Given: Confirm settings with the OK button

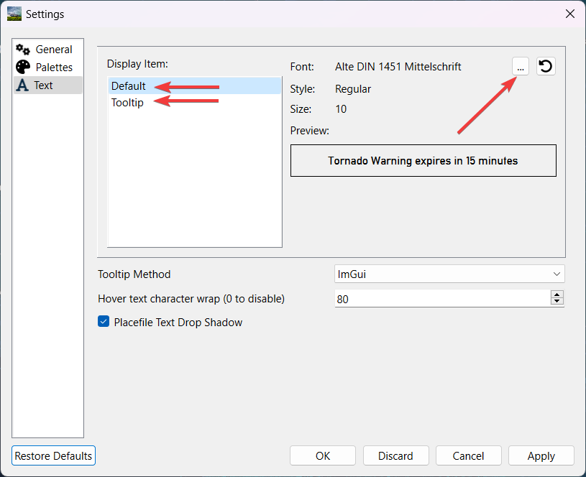Looking at the screenshot, I should [x=323, y=455].
